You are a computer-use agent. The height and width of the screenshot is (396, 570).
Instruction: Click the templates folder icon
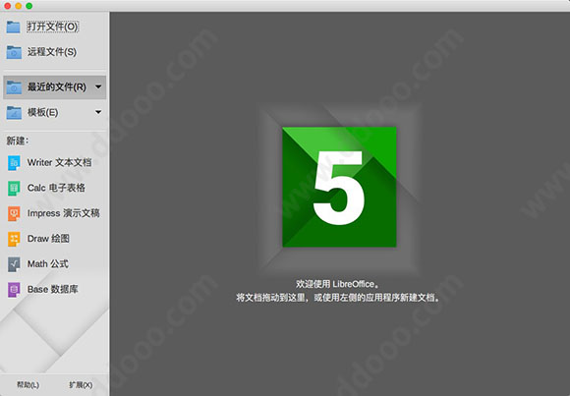(x=14, y=113)
